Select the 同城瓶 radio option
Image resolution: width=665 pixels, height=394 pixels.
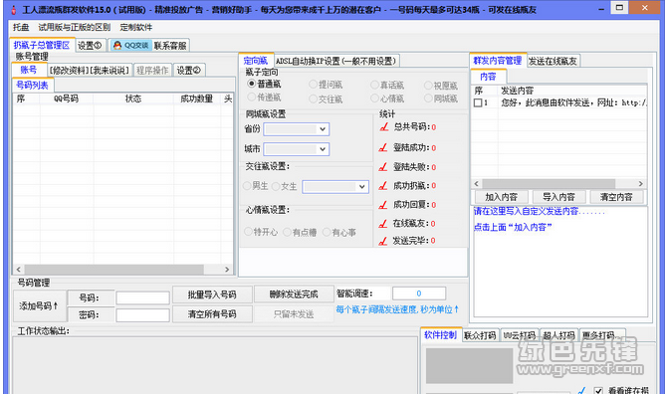(x=428, y=98)
